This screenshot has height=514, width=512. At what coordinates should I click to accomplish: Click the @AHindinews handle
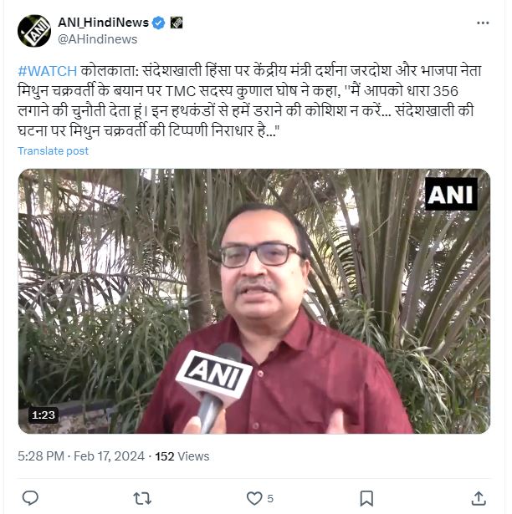click(98, 39)
